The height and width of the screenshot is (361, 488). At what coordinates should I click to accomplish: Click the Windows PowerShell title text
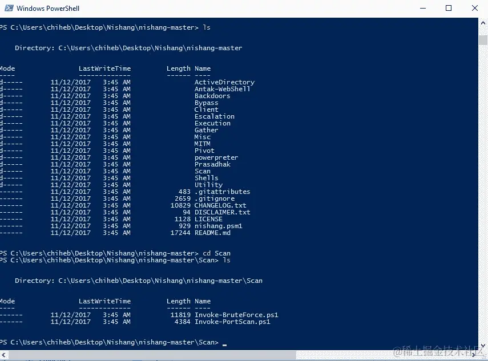[x=48, y=9]
